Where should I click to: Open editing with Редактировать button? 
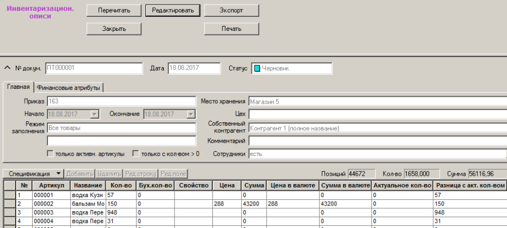(x=173, y=10)
